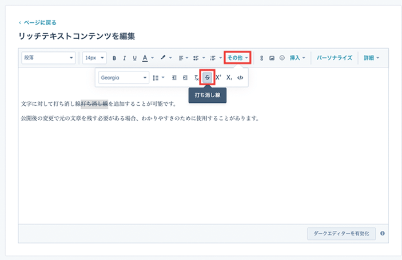Click the paragraph starting 公開後の変更で
This screenshot has width=402, height=260.
tap(140, 118)
